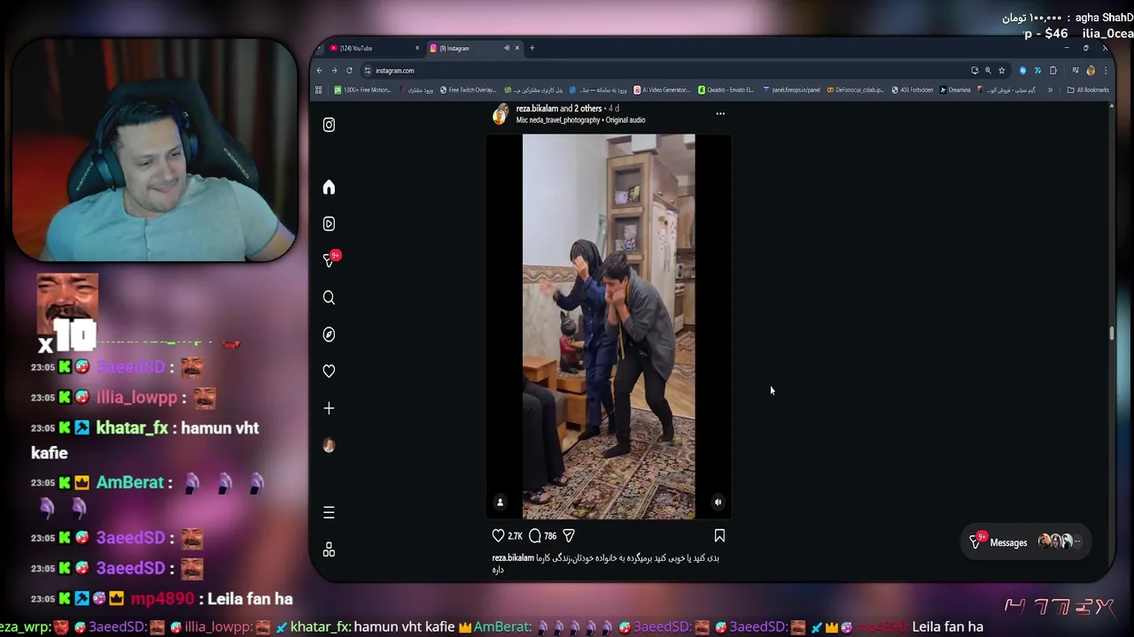This screenshot has height=637, width=1134.
Task: Open the apps grid in bookmarks bar
Action: click(x=319, y=90)
